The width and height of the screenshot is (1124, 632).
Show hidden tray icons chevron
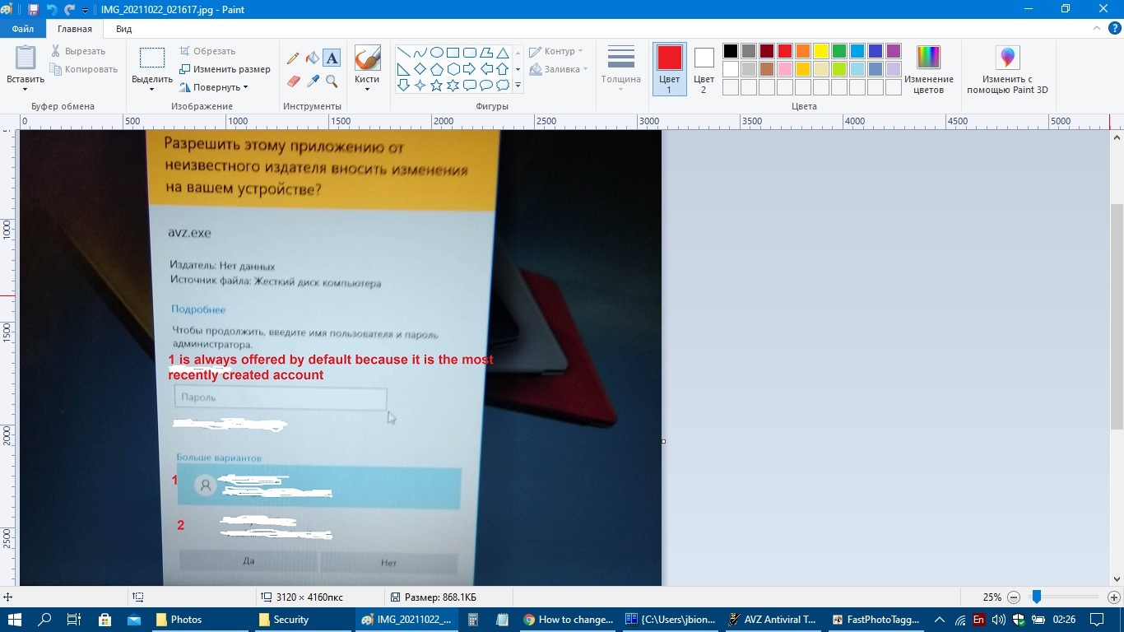coord(940,620)
